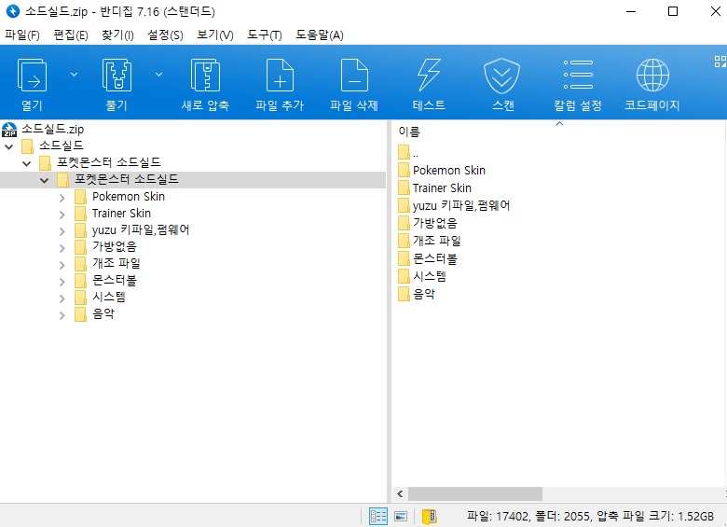This screenshot has width=727, height=527.
Task: Select 개조 파일 in file list
Action: [x=437, y=241]
